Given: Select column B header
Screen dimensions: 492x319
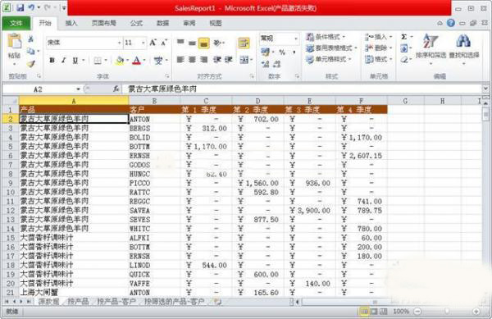Looking at the screenshot, I should tap(154, 101).
